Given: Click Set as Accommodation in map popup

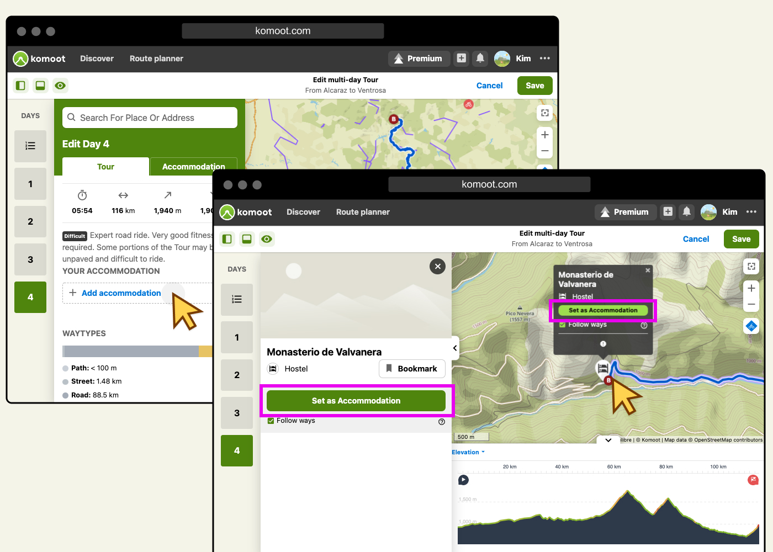Looking at the screenshot, I should [603, 310].
